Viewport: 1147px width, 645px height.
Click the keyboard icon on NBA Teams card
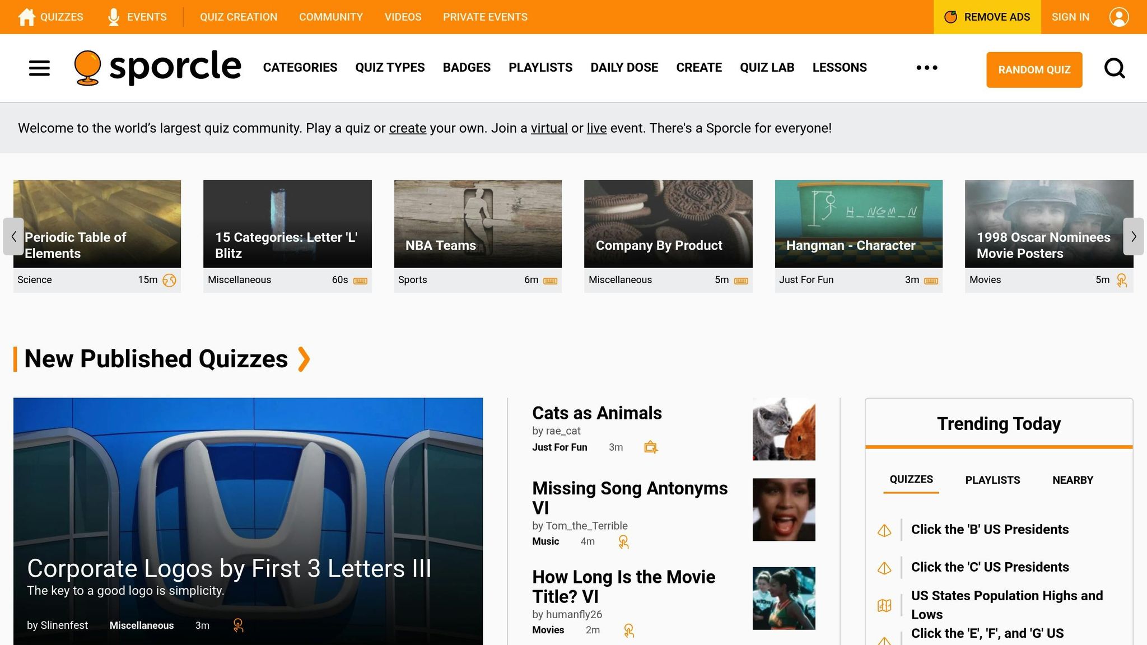click(x=550, y=281)
